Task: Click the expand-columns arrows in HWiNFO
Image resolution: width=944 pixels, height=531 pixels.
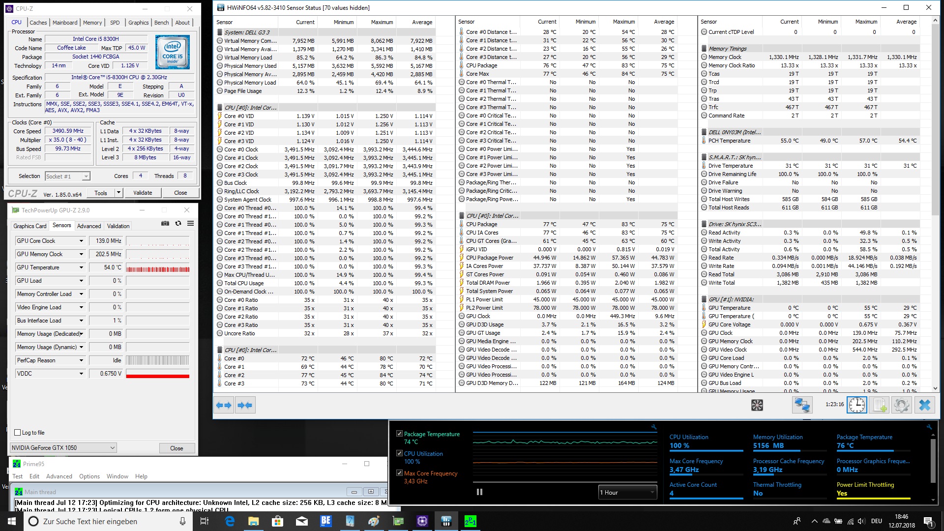Action: (224, 405)
